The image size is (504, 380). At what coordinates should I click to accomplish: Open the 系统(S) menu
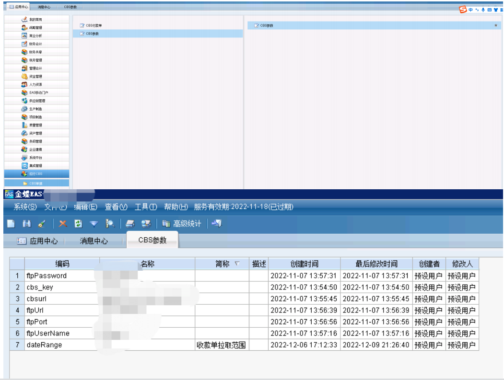[x=25, y=207]
